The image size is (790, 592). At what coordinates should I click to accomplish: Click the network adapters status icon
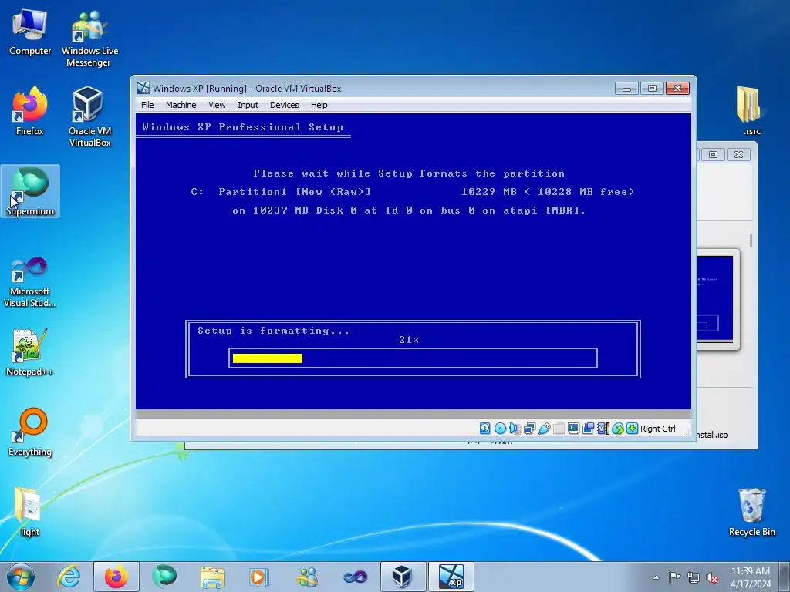click(529, 429)
